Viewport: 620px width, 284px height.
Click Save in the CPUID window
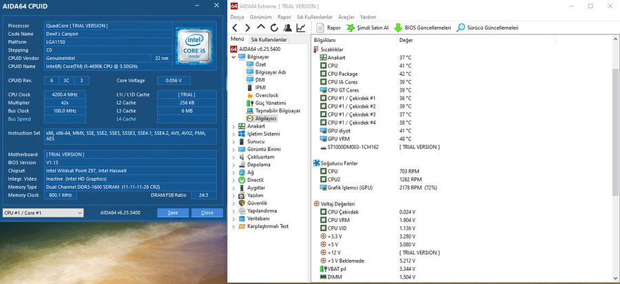click(173, 213)
